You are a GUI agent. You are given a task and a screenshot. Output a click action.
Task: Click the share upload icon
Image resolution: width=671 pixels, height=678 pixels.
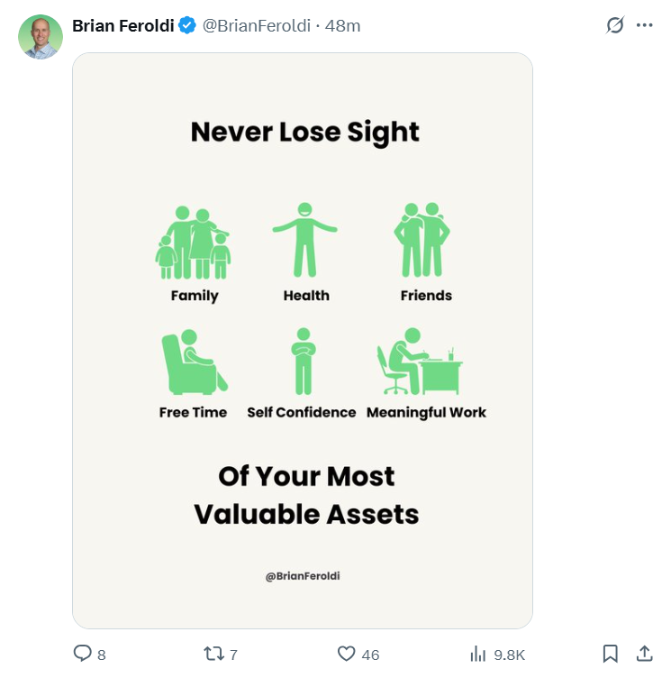(x=644, y=654)
